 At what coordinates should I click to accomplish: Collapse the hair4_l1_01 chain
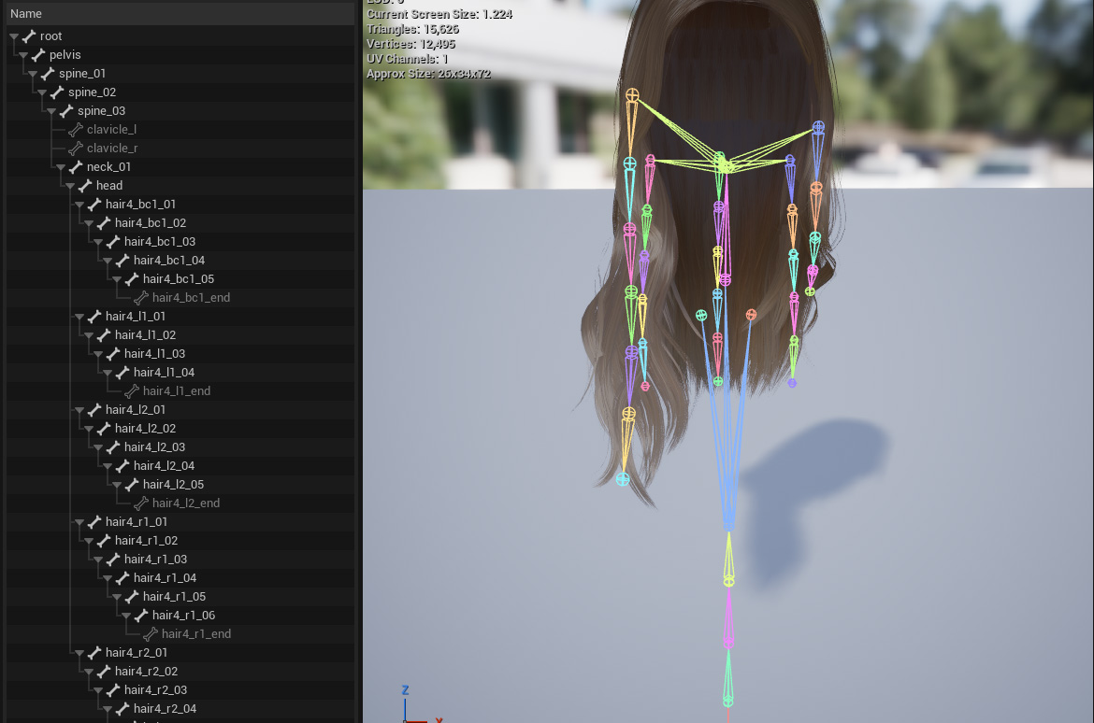pos(79,317)
